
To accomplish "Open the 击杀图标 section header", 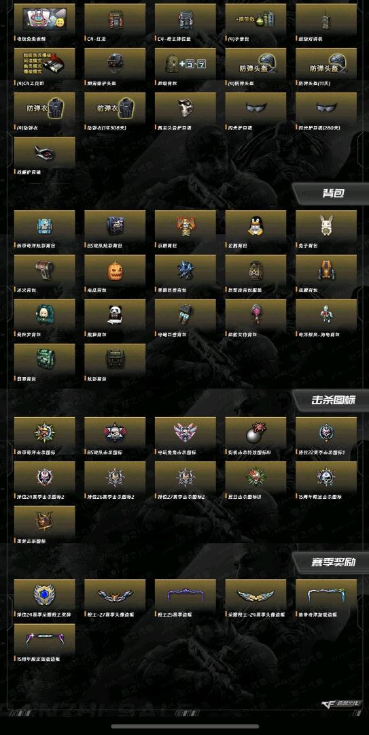I will click(332, 400).
